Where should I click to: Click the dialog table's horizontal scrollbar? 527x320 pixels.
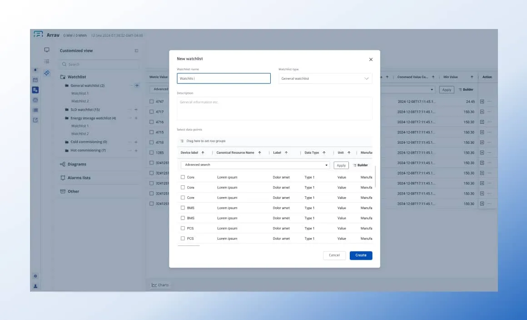(189, 246)
